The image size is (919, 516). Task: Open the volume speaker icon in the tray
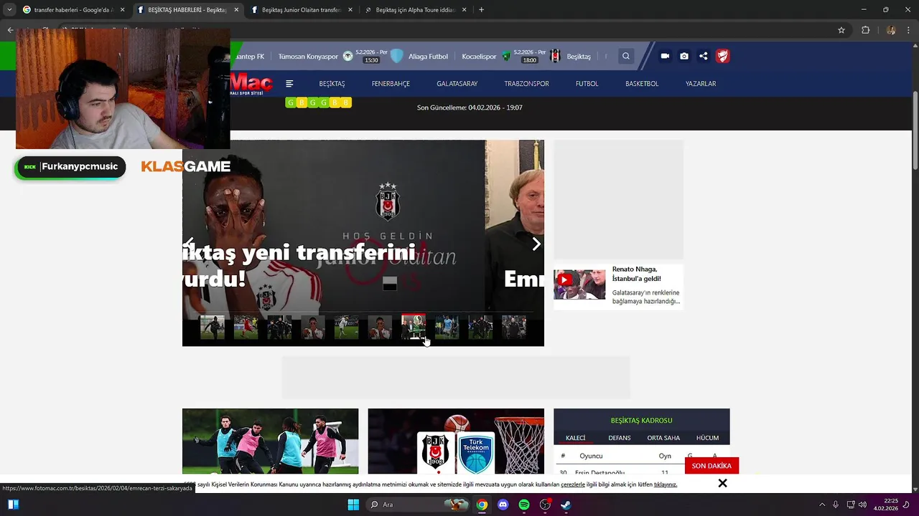[x=862, y=505]
